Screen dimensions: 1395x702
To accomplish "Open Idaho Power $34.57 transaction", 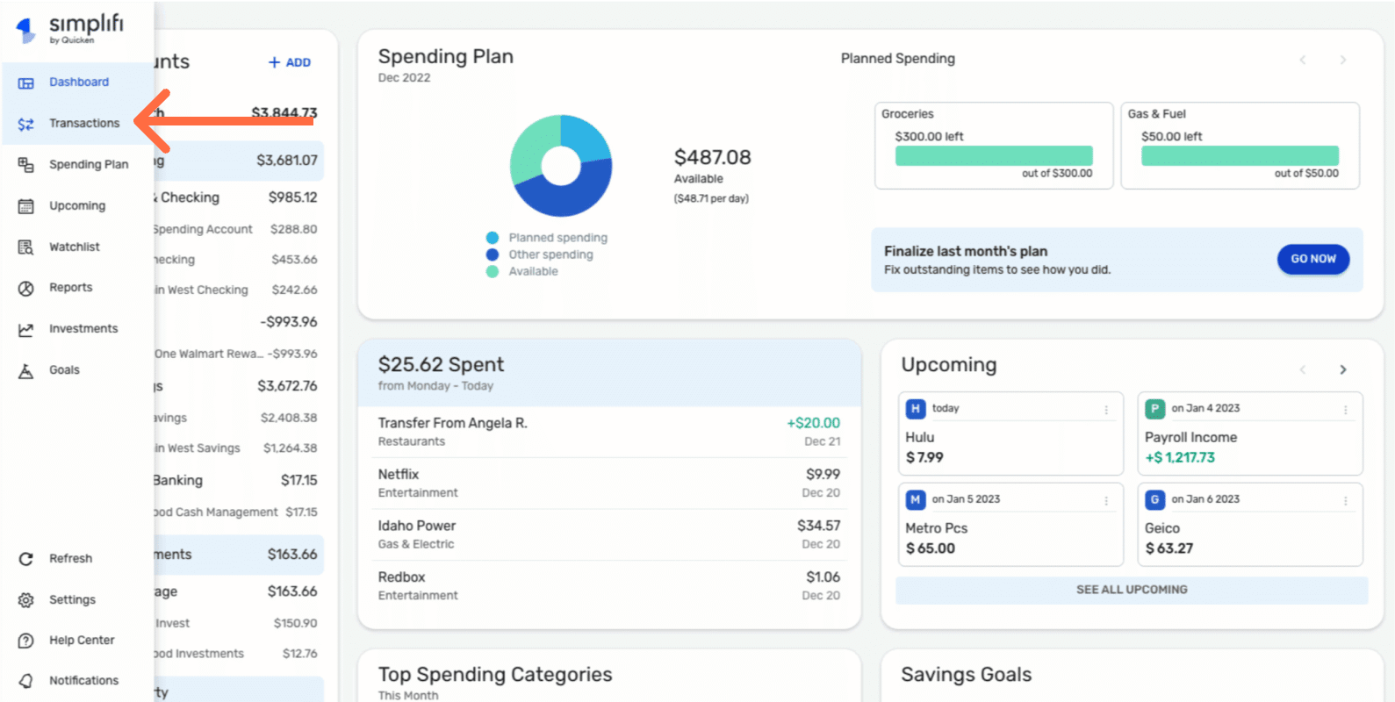I will pos(608,534).
